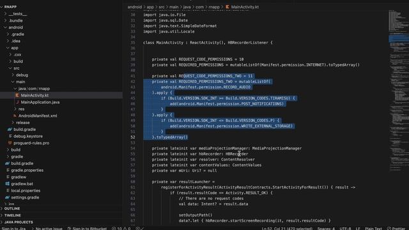
Task: Click the java breadcrumb segment
Action: coord(187,7)
